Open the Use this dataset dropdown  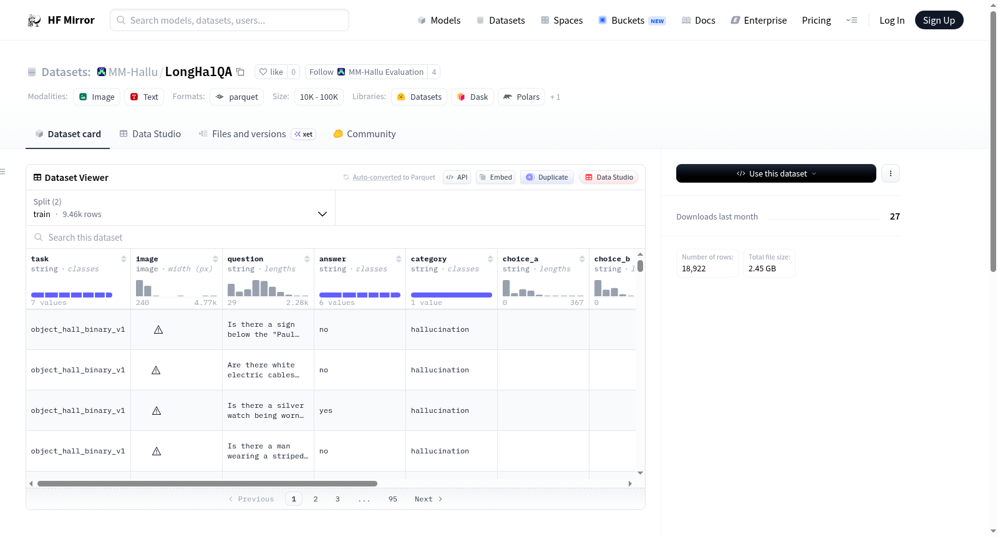pos(776,173)
